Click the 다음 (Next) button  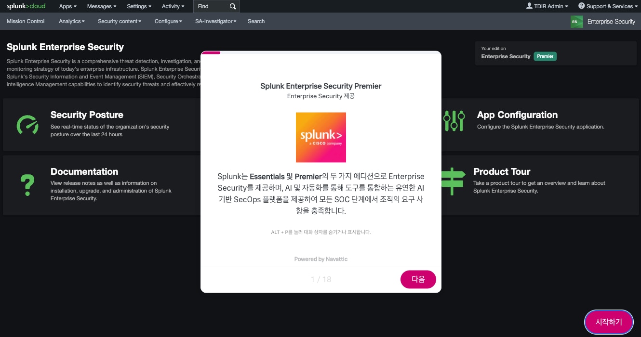(x=418, y=279)
